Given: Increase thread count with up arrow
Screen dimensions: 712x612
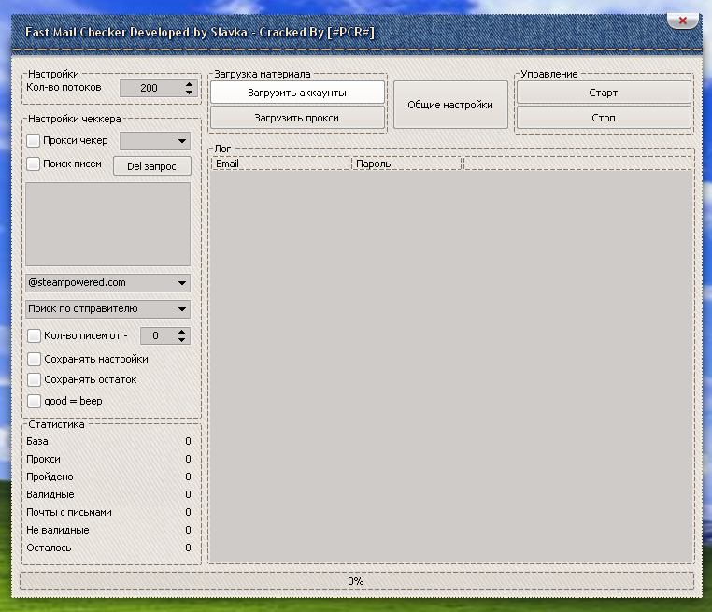Looking at the screenshot, I should tap(190, 84).
